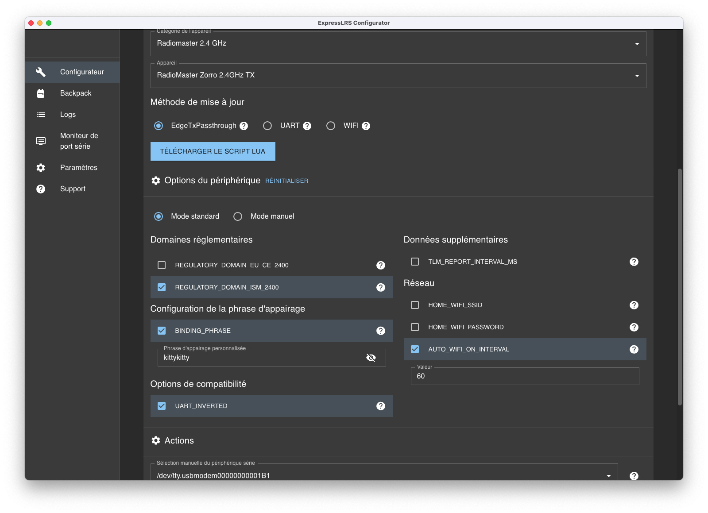Open help for HOME_WIFI_PASSWORD
The height and width of the screenshot is (513, 708).
click(634, 327)
